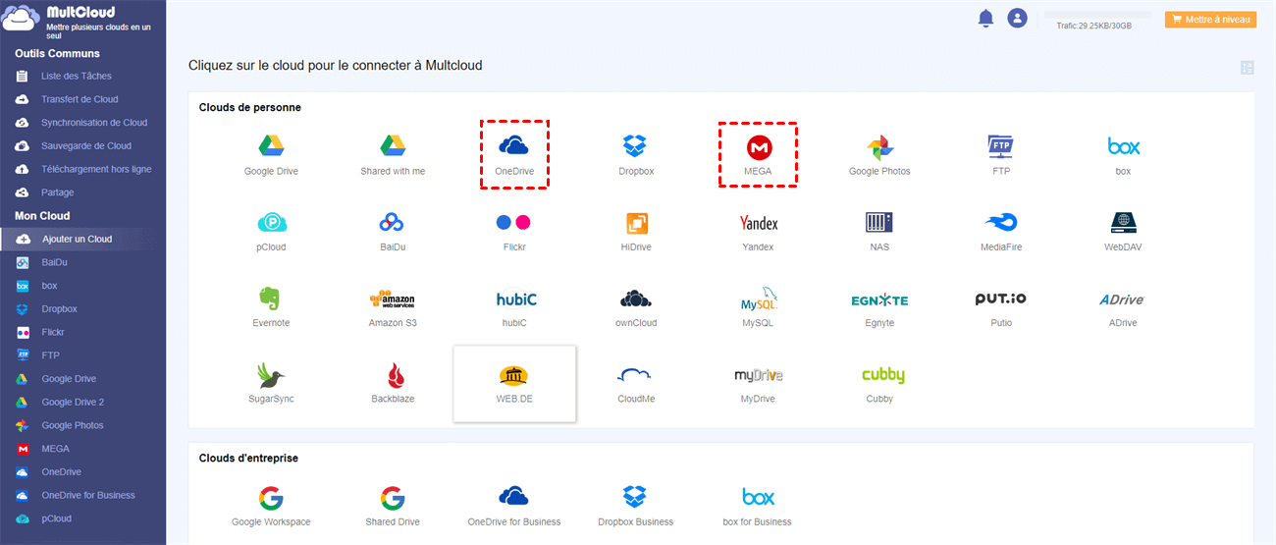Select the MySQL service icon
1276x545 pixels.
pos(759,299)
